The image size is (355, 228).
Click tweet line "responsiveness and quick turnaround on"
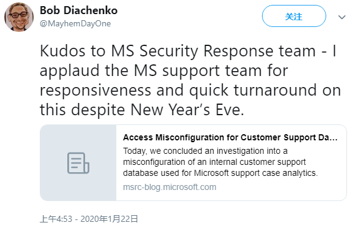(190, 90)
